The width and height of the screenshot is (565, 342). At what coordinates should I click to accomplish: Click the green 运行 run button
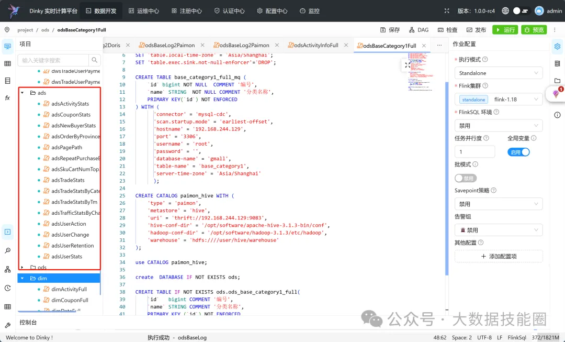coord(505,30)
